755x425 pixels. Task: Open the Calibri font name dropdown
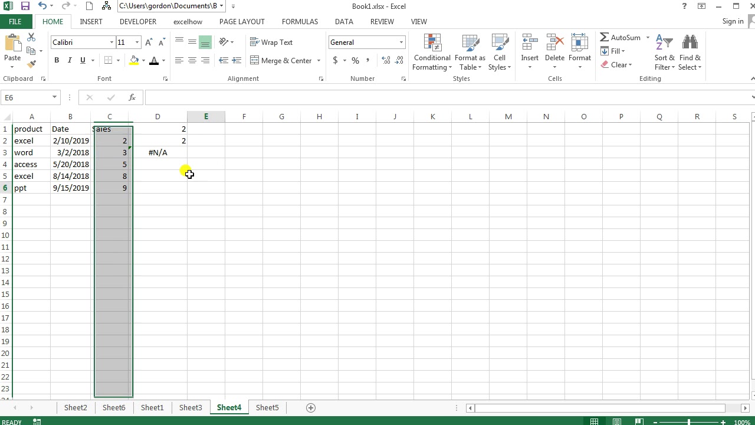(x=111, y=42)
